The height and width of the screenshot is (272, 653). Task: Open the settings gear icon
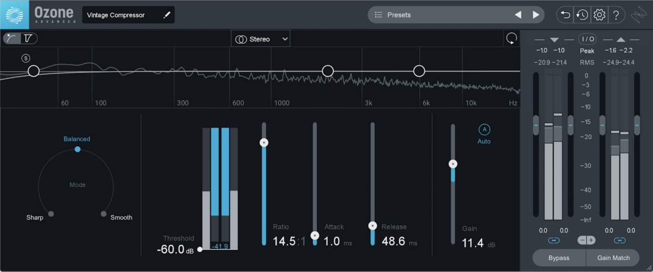pos(599,15)
